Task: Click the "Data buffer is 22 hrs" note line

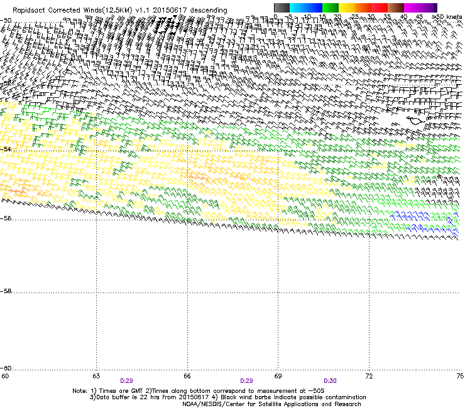Action: pyautogui.click(x=227, y=397)
